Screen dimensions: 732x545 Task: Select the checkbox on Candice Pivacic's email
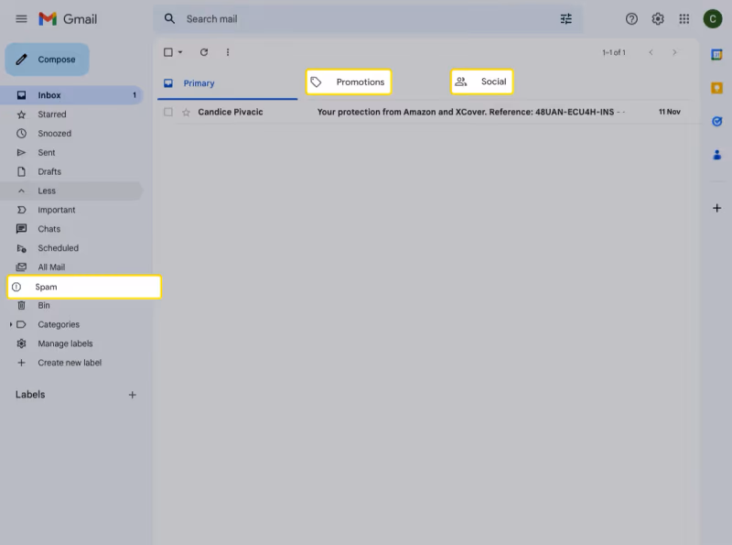168,112
